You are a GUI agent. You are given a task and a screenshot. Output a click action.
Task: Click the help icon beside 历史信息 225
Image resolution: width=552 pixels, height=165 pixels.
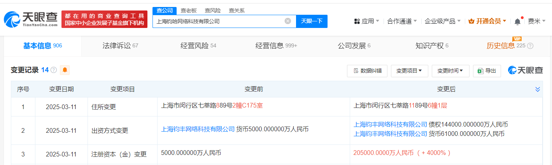click(530, 46)
